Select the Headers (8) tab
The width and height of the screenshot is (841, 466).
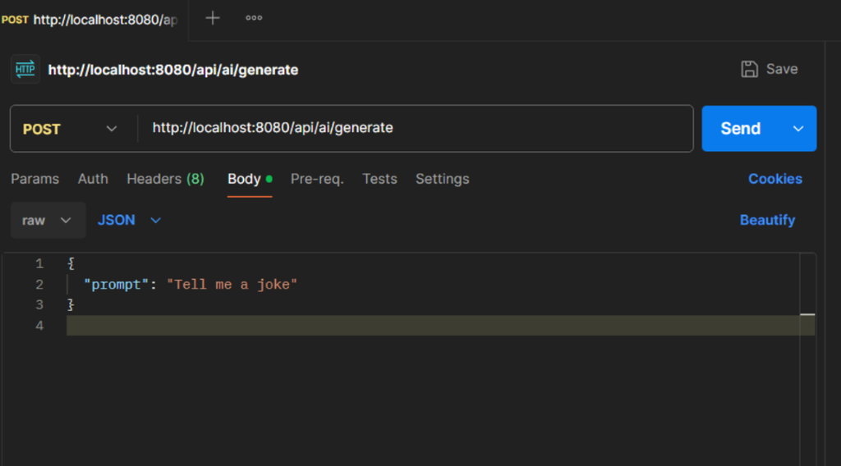(x=165, y=179)
